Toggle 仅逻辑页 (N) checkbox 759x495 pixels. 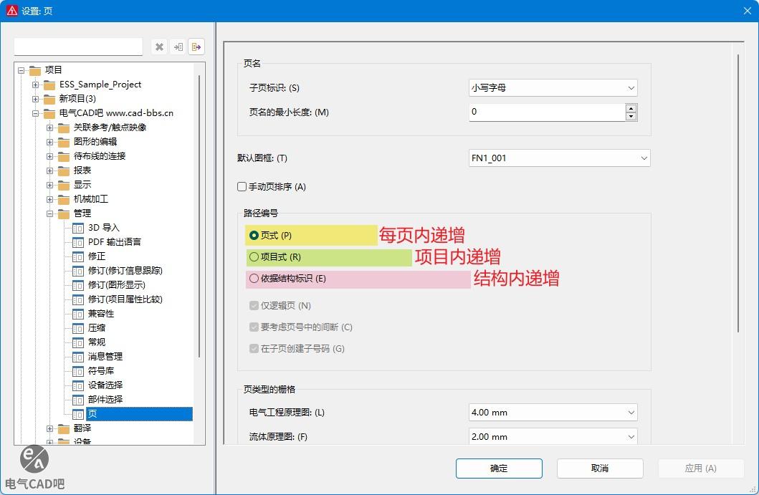coord(254,306)
